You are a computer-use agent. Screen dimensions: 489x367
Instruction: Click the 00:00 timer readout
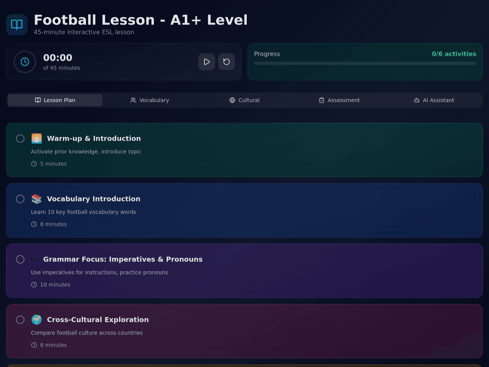tap(58, 58)
